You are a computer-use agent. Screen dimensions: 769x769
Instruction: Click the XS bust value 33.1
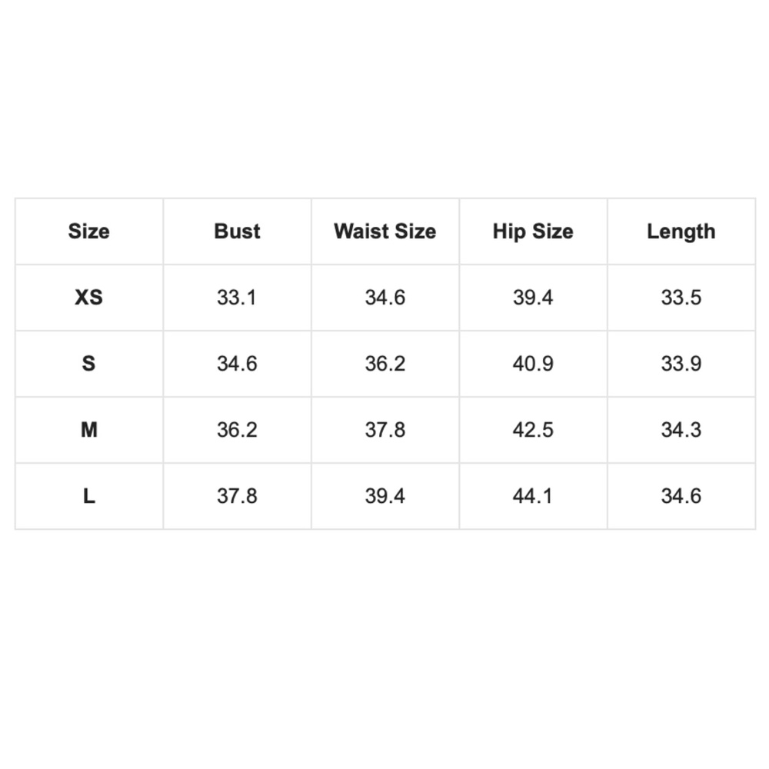point(237,298)
